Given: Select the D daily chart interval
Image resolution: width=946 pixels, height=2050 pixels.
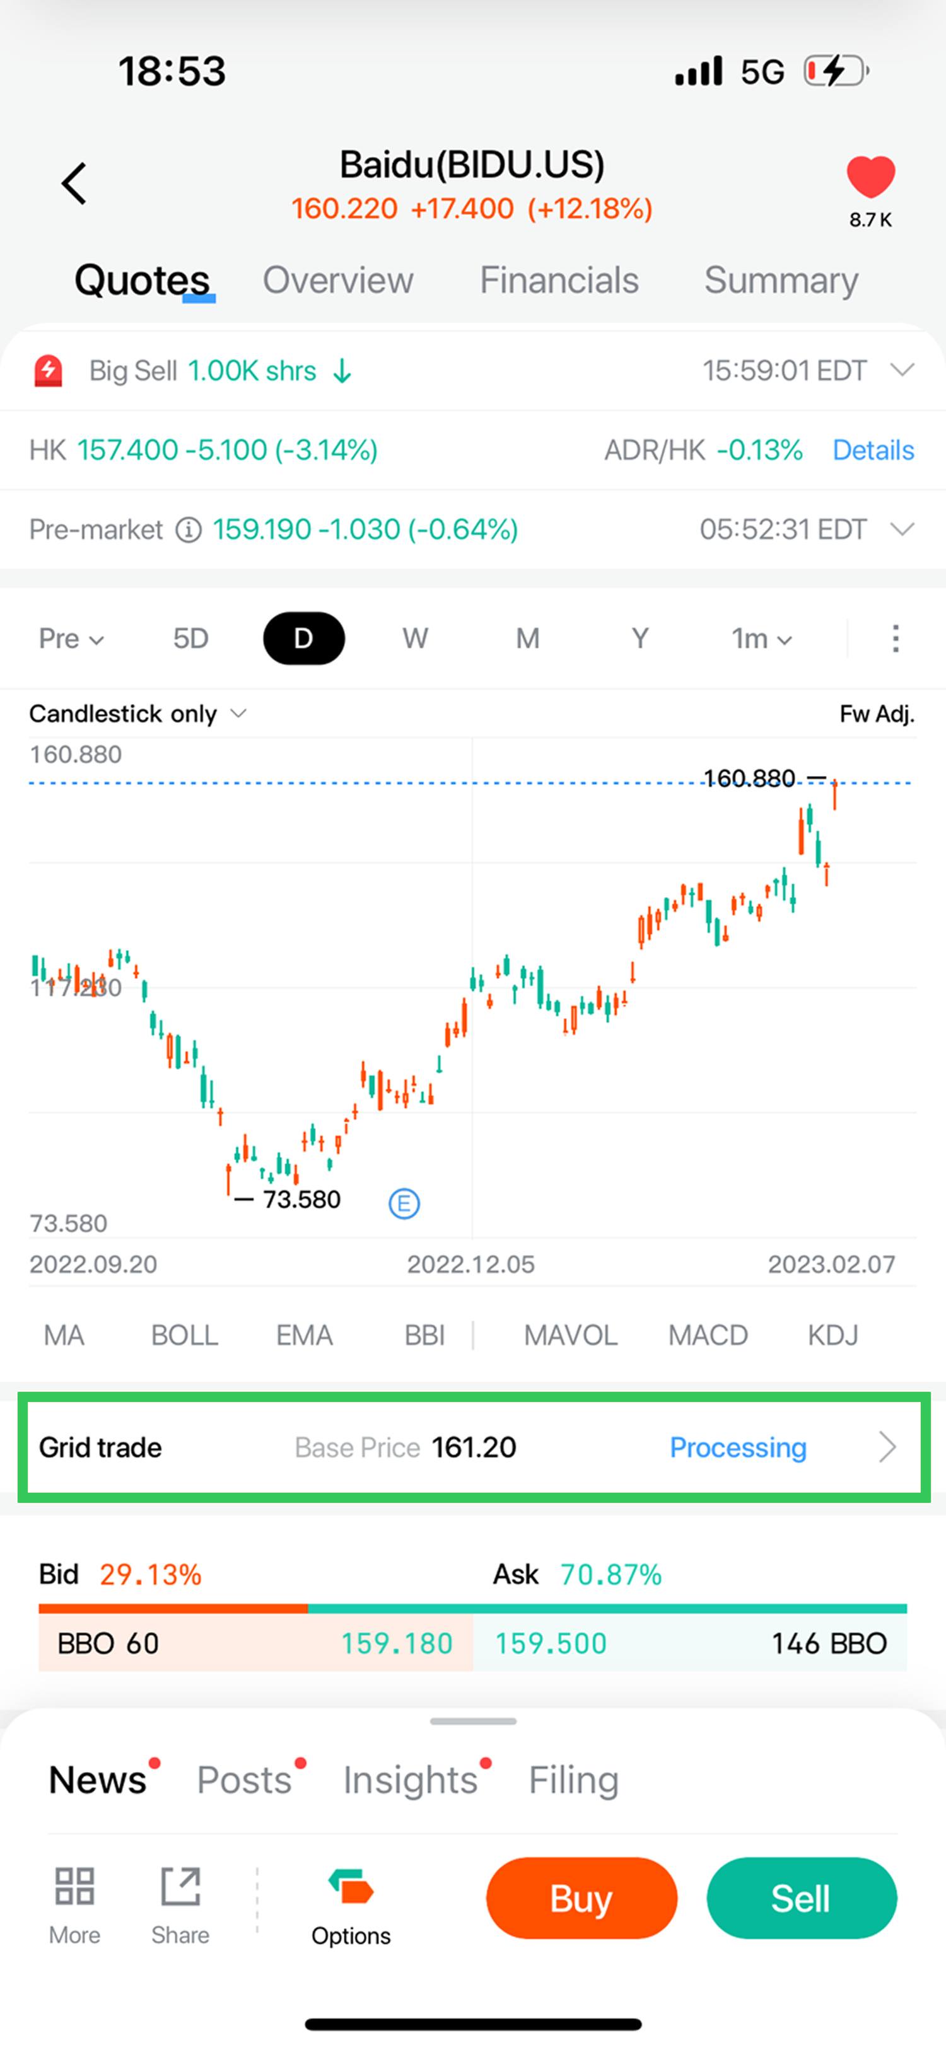Looking at the screenshot, I should click(303, 638).
